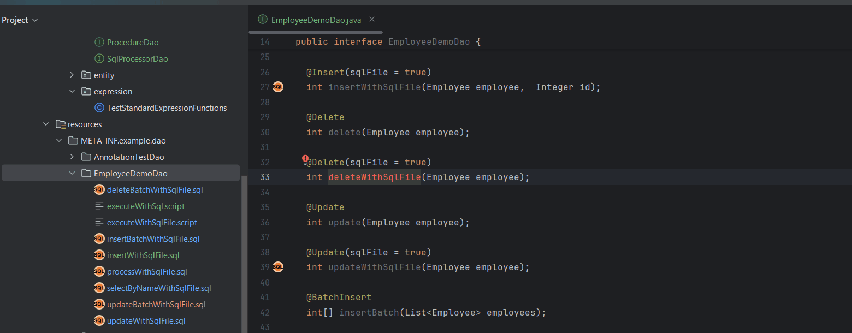Collapse the resources folder

point(46,124)
